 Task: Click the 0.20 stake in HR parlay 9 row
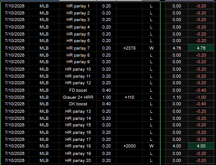[x=106, y=62]
